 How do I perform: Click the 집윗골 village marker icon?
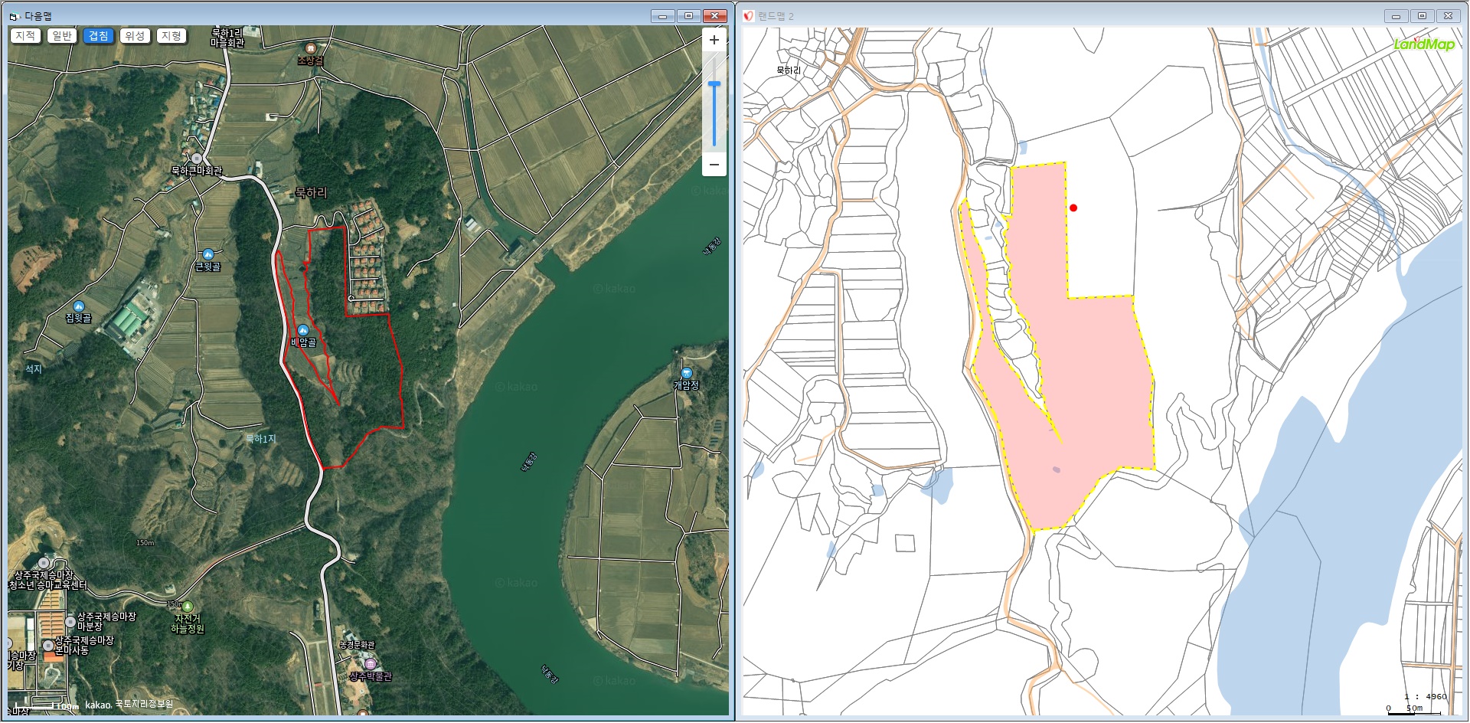click(78, 306)
